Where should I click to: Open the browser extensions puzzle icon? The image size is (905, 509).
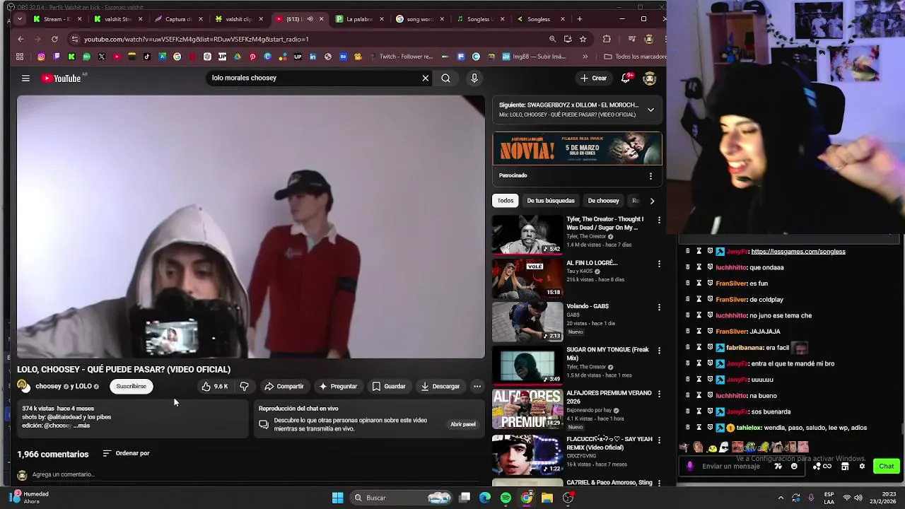pyautogui.click(x=607, y=39)
